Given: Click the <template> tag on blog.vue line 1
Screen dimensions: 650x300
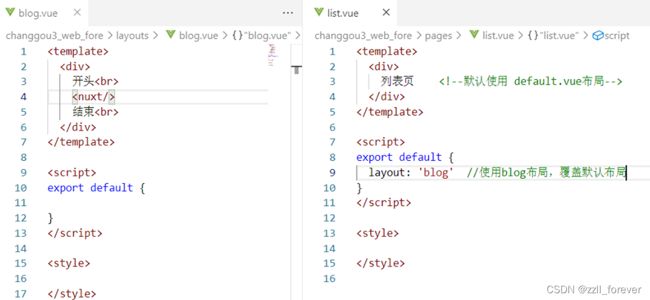Looking at the screenshot, I should (78, 51).
